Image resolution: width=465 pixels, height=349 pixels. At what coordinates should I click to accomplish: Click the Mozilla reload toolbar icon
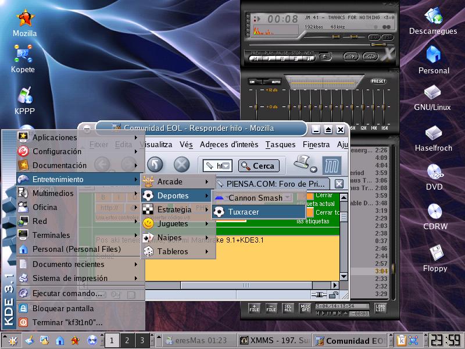156,165
